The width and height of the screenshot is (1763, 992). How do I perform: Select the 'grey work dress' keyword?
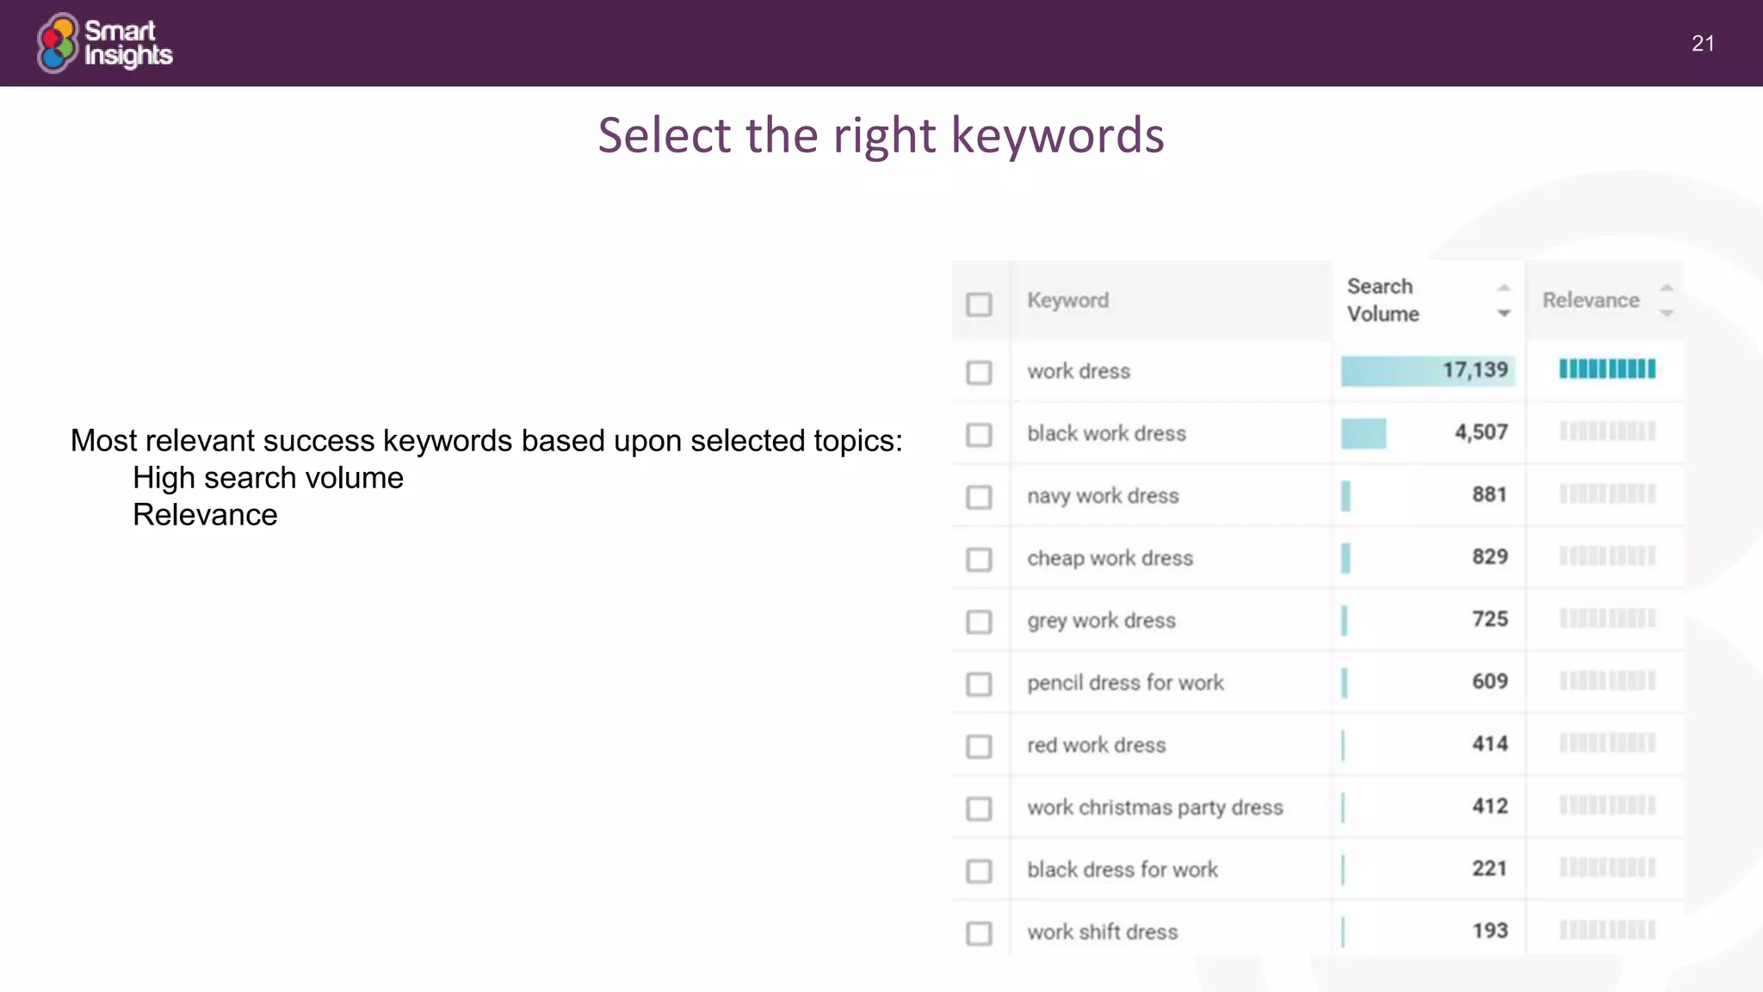(x=1101, y=620)
